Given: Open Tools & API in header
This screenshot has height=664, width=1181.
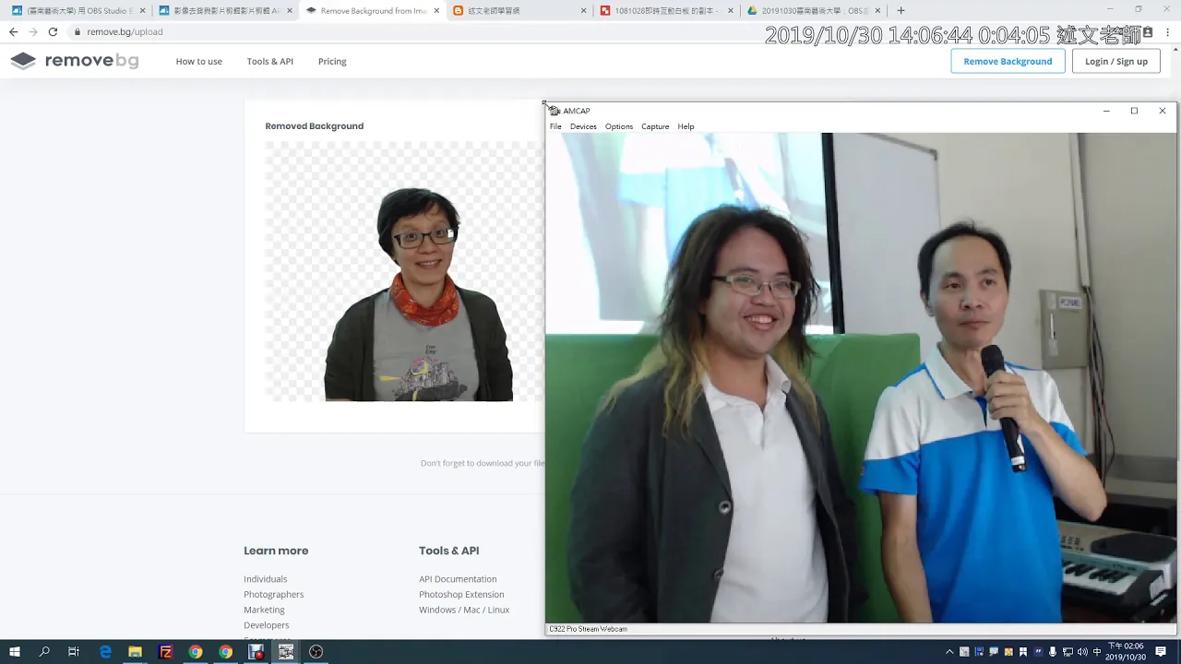Looking at the screenshot, I should pyautogui.click(x=269, y=62).
